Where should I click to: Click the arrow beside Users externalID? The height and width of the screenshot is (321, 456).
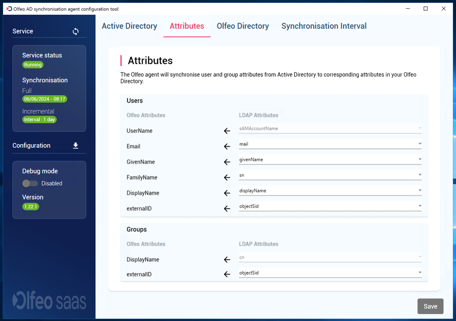(x=227, y=209)
